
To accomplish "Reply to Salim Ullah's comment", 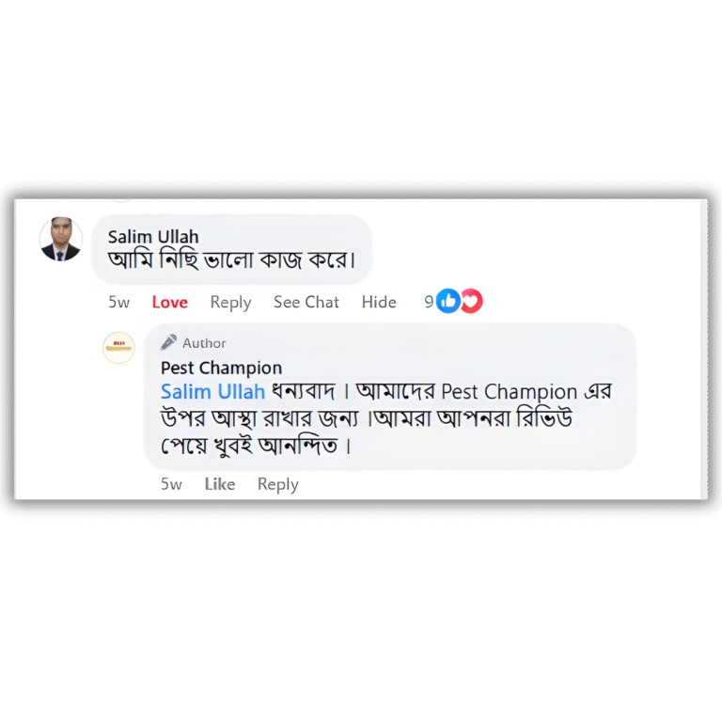I will [x=230, y=303].
